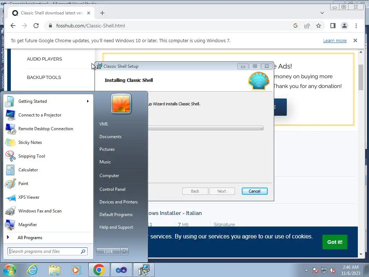Launch Windows Media Player from taskbar
The height and width of the screenshot is (277, 369).
pos(76,270)
